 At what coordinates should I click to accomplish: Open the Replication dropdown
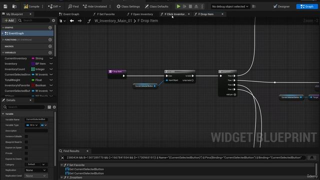36,170
